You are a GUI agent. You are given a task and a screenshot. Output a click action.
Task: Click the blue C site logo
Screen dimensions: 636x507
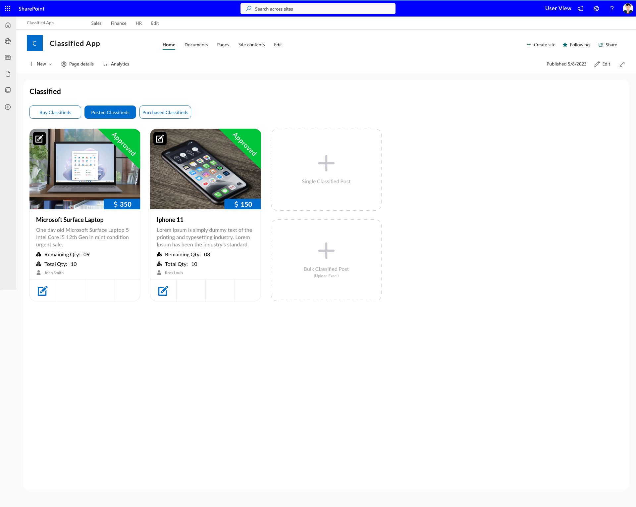coord(35,43)
